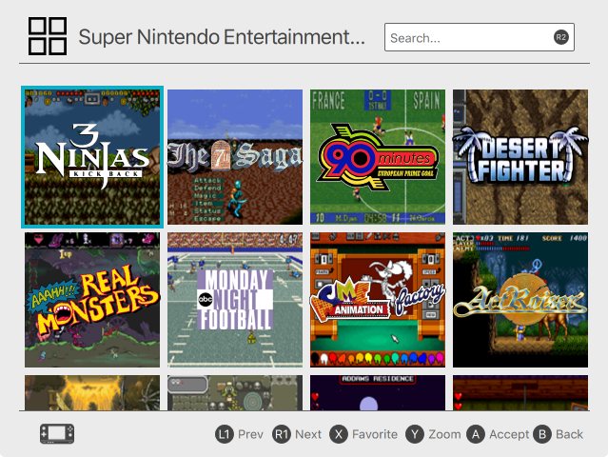Screen dimensions: 608x457
Task: Select the brick wall game thumbnail in bottom row
Action: [520, 392]
